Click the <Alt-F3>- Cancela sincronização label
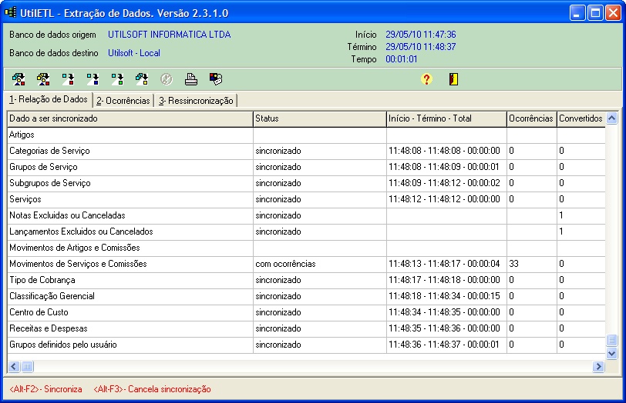This screenshot has width=626, height=403. [x=152, y=389]
